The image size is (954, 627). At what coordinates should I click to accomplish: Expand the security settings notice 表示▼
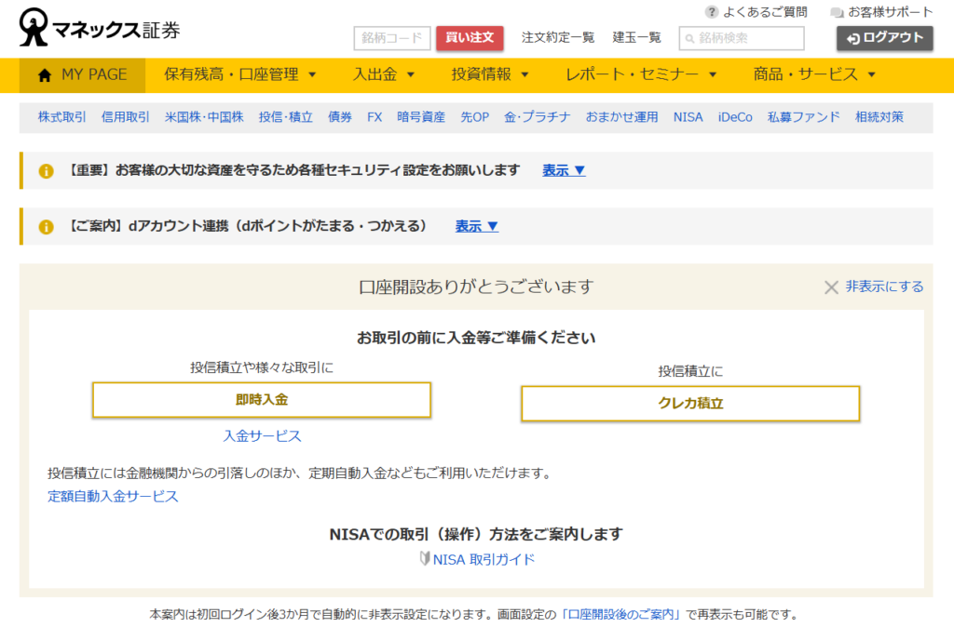[x=564, y=170]
